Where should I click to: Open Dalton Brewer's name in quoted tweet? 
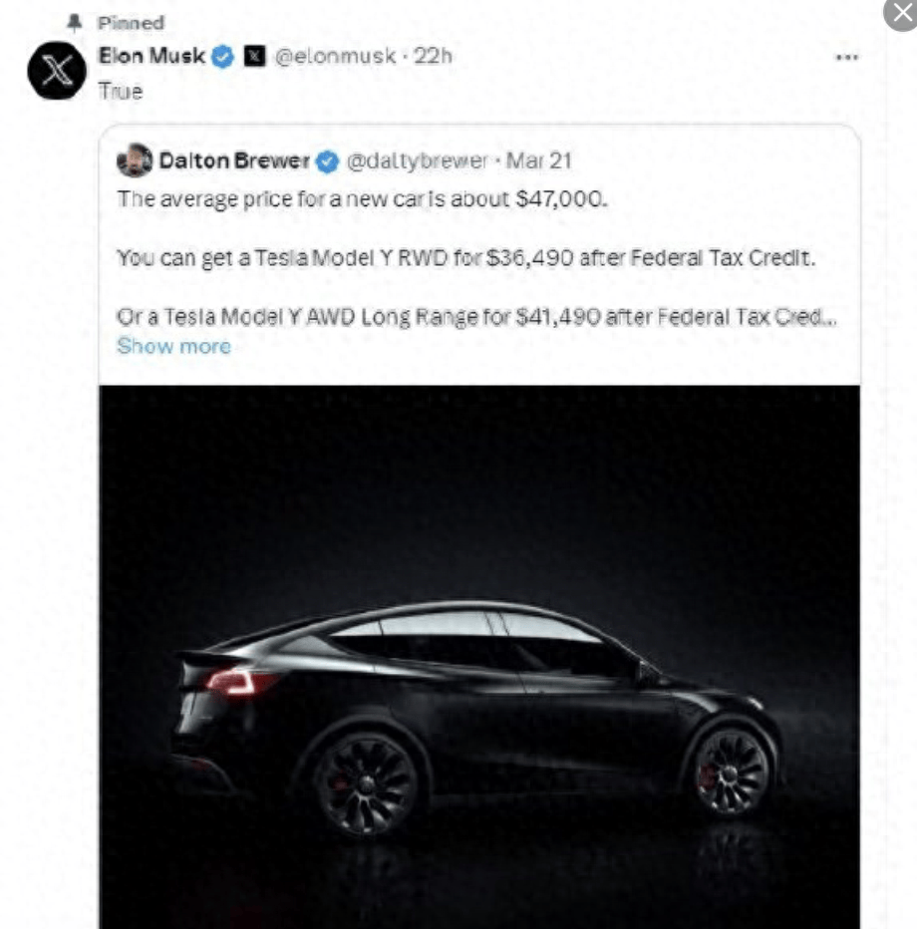coord(234,160)
